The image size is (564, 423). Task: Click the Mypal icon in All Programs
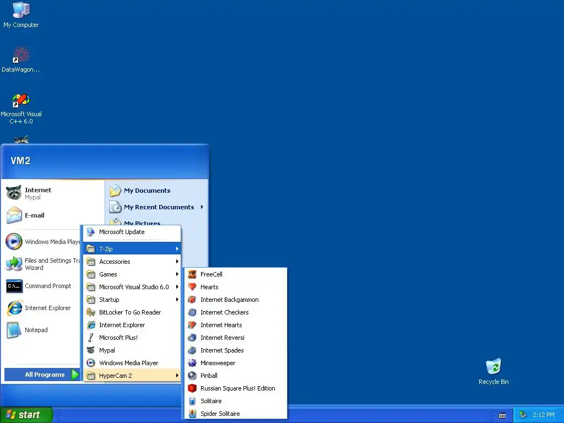pos(91,350)
